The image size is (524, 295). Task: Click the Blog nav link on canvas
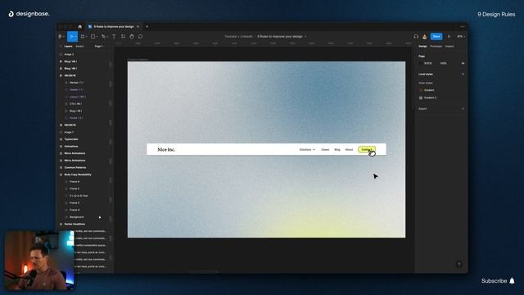337,149
